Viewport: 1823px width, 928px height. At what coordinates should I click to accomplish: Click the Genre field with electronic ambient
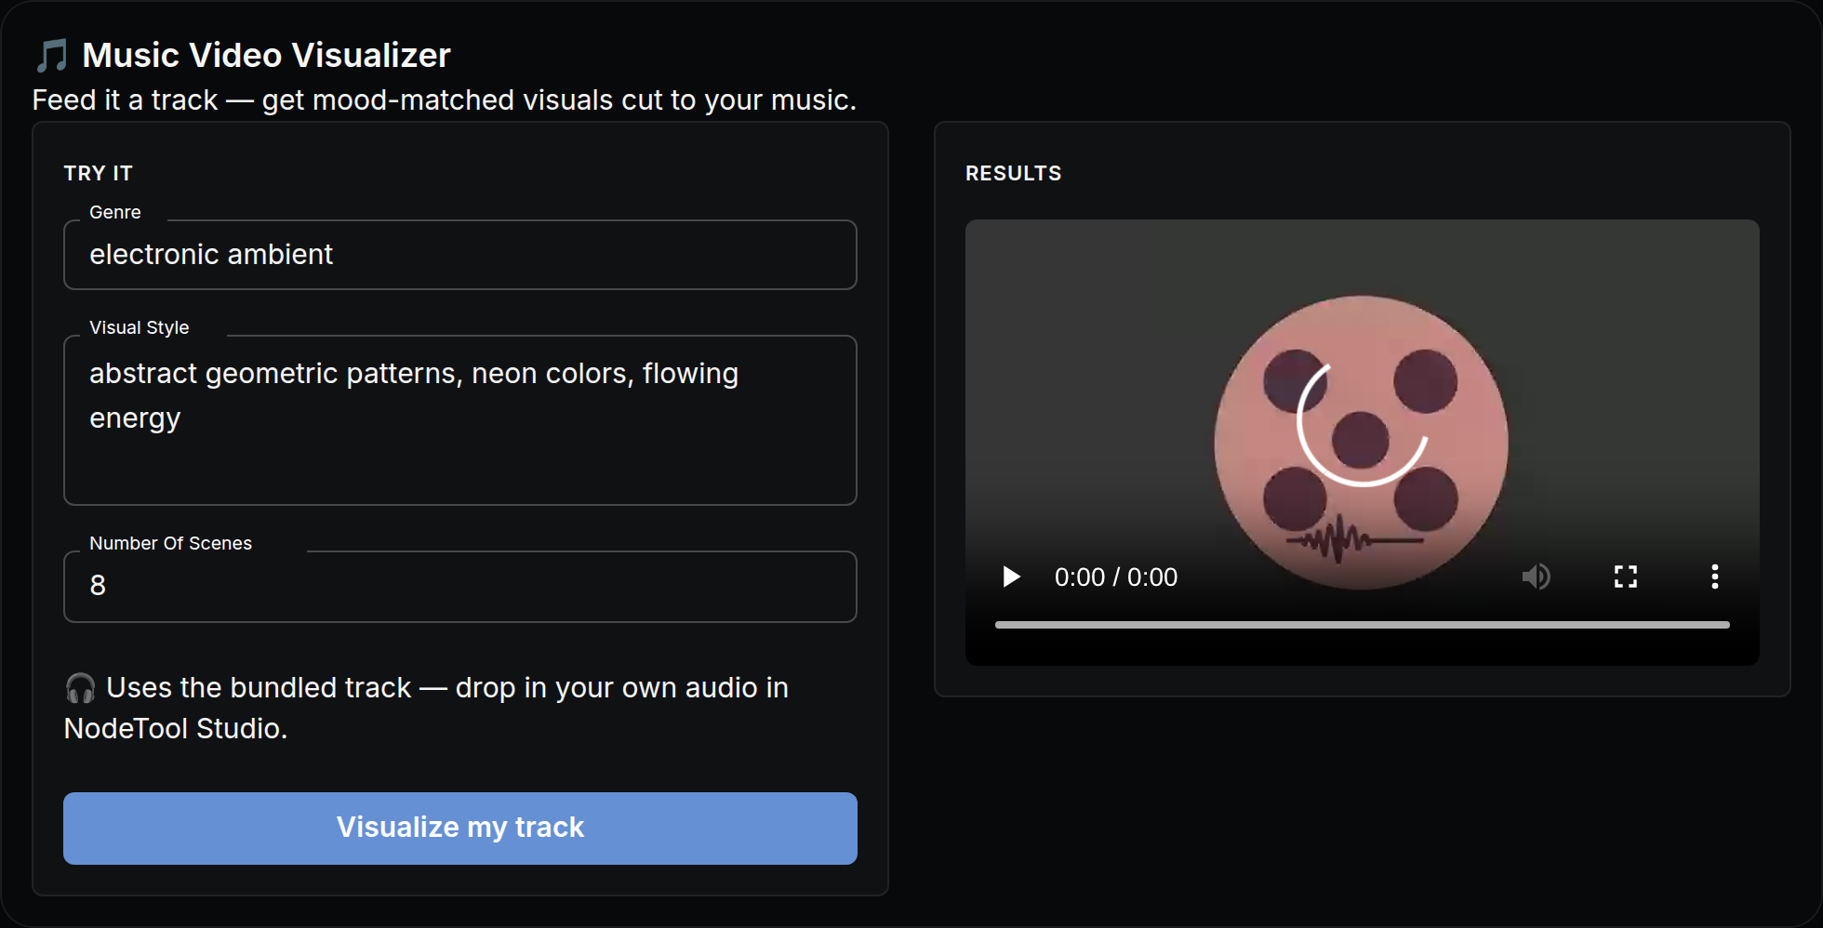pyautogui.click(x=460, y=255)
